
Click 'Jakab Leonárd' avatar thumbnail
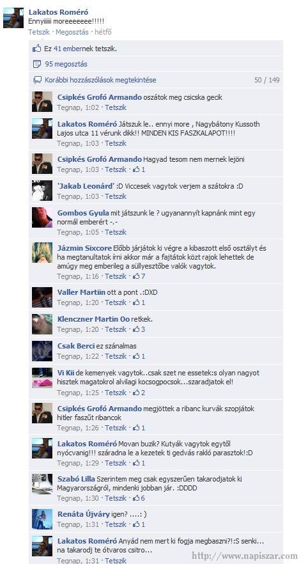[42, 191]
